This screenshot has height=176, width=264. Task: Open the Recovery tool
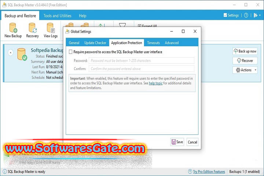32,30
